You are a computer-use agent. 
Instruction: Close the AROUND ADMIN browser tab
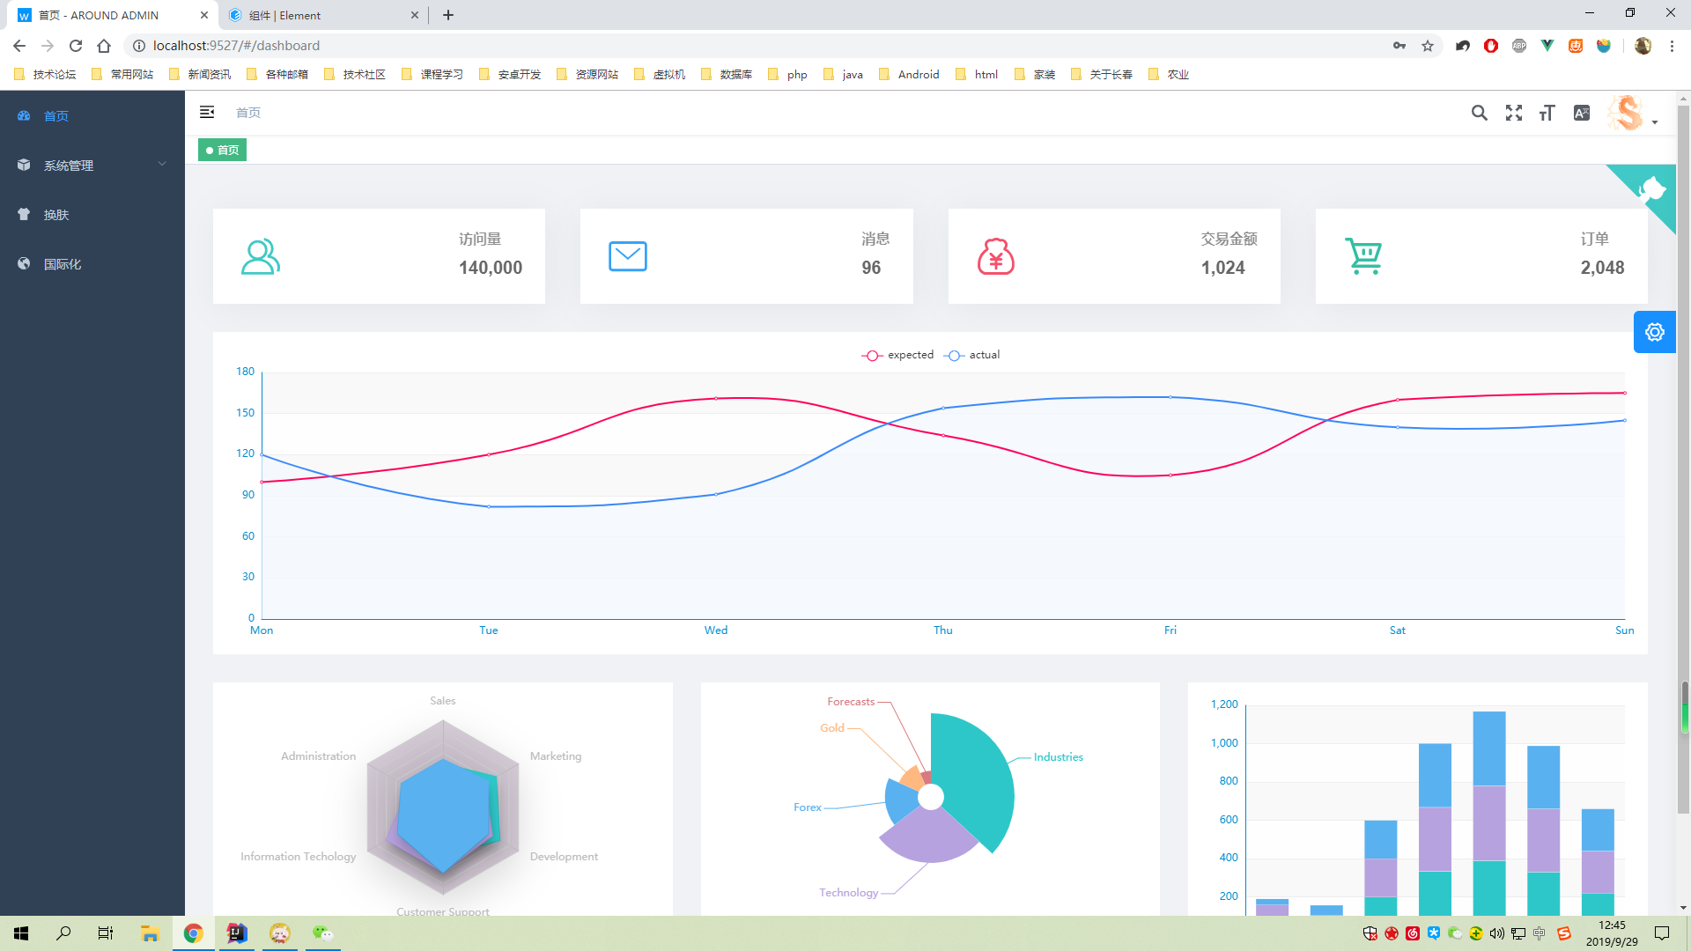[x=204, y=15]
